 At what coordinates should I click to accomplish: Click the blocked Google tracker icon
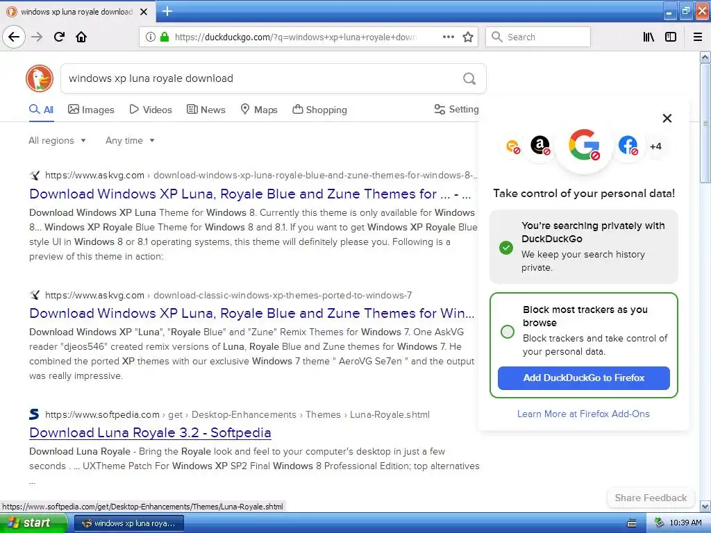tap(584, 145)
